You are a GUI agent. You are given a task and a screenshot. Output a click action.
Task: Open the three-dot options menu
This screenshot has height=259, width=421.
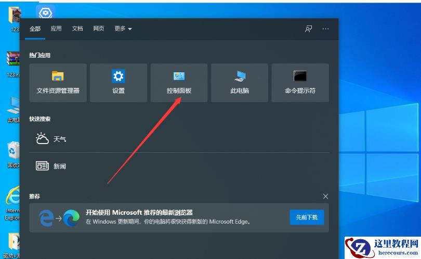325,29
